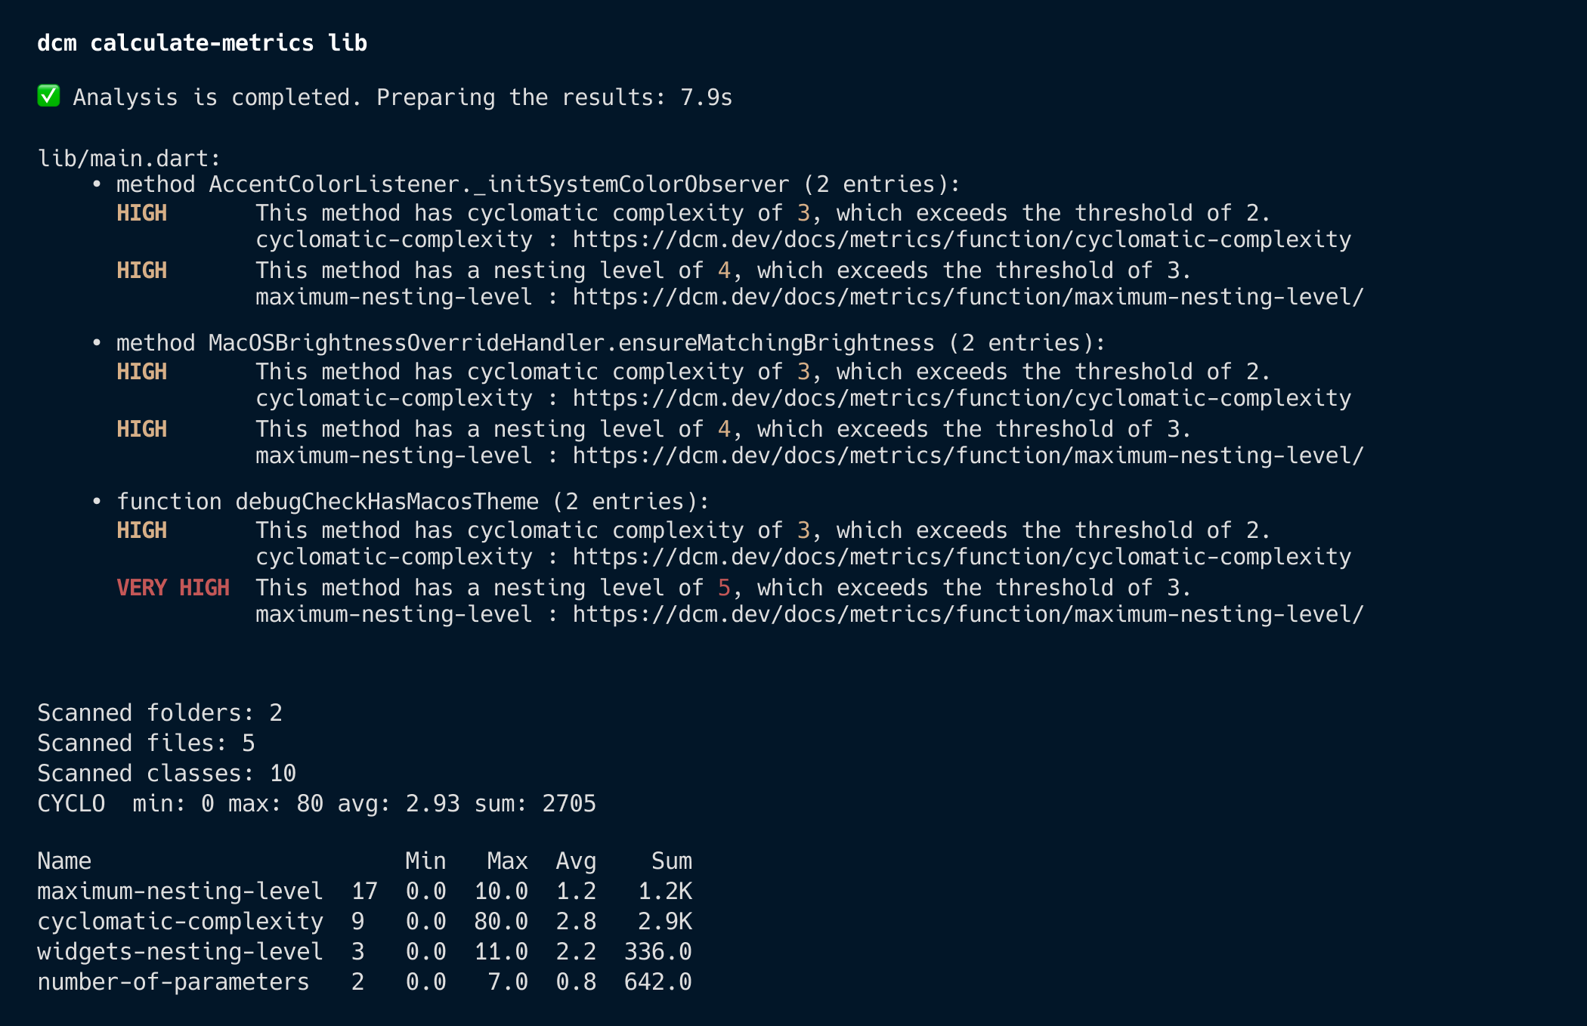This screenshot has width=1587, height=1026.
Task: Click the green checkmark icon
Action: pyautogui.click(x=49, y=96)
